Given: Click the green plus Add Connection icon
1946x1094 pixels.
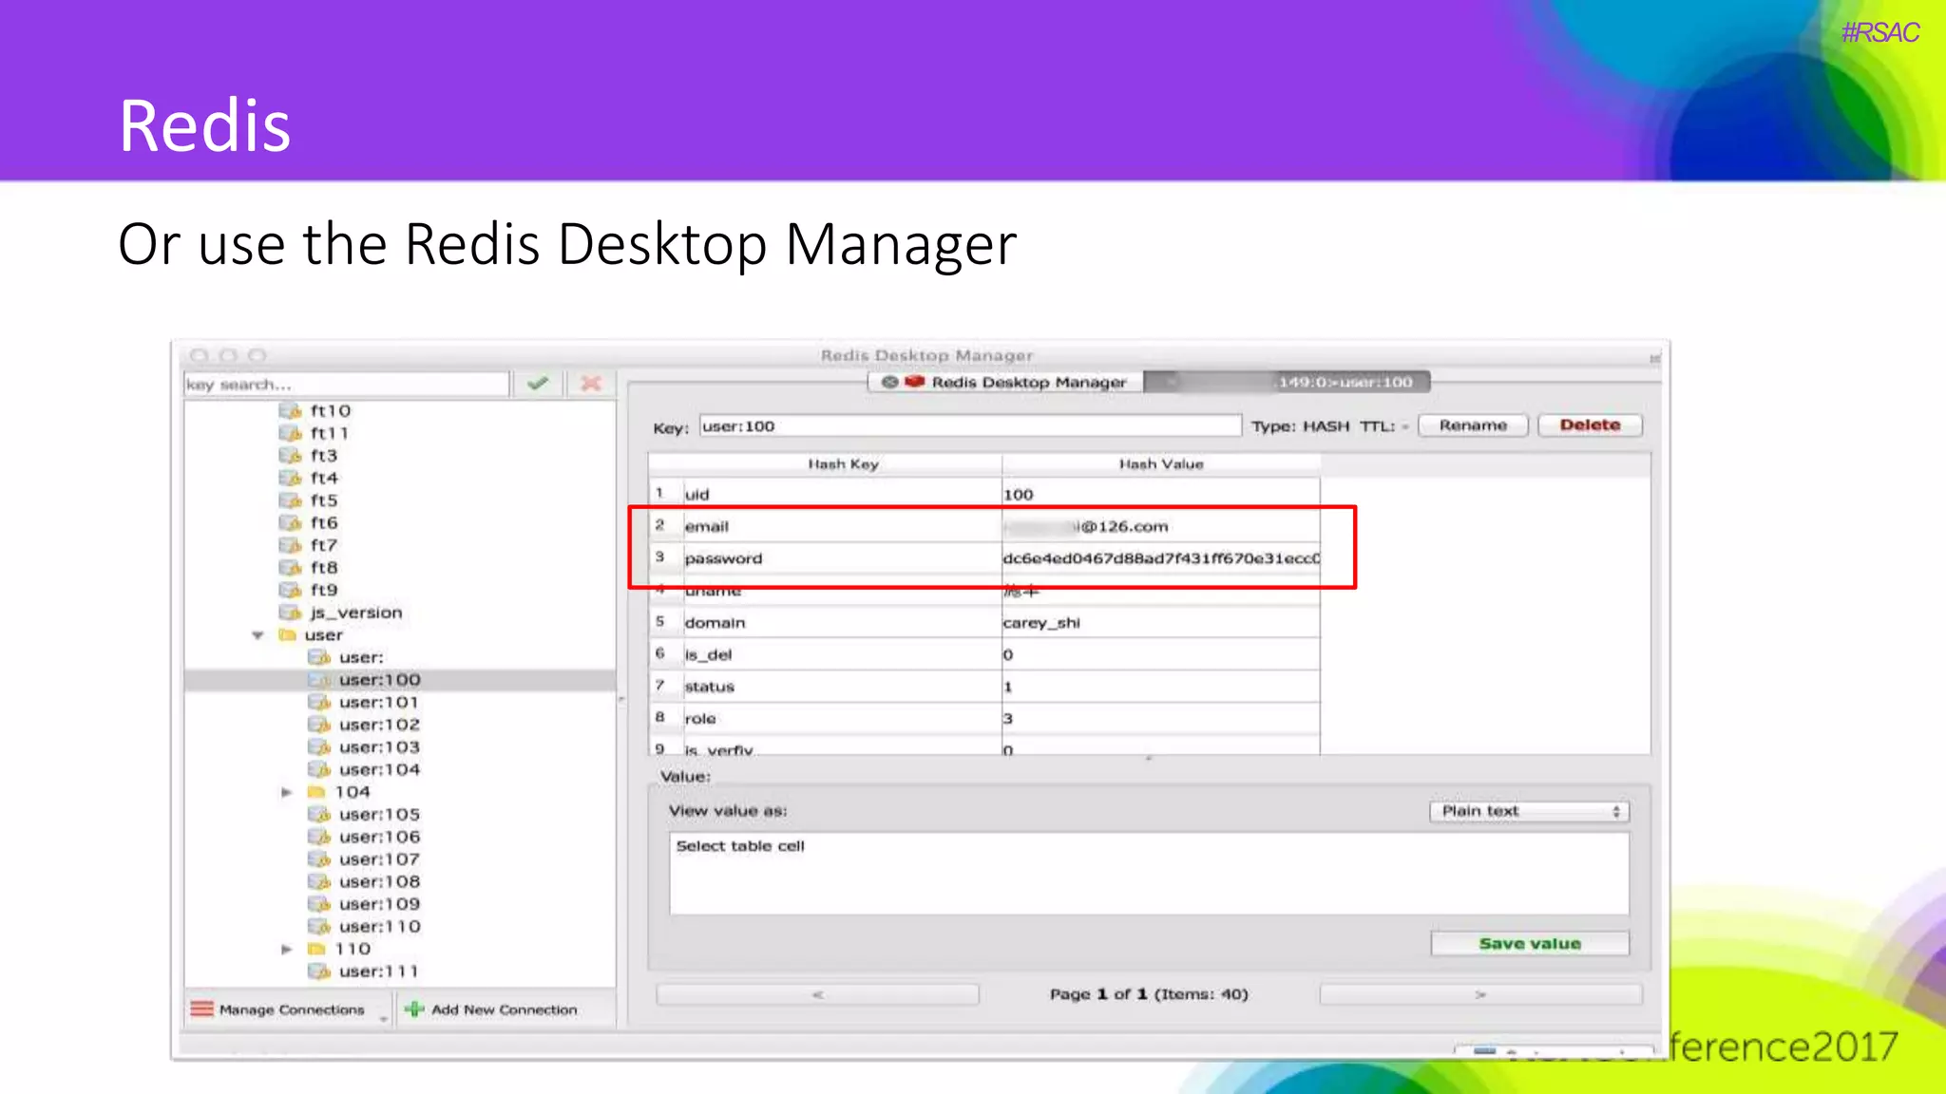Looking at the screenshot, I should pos(414,1009).
